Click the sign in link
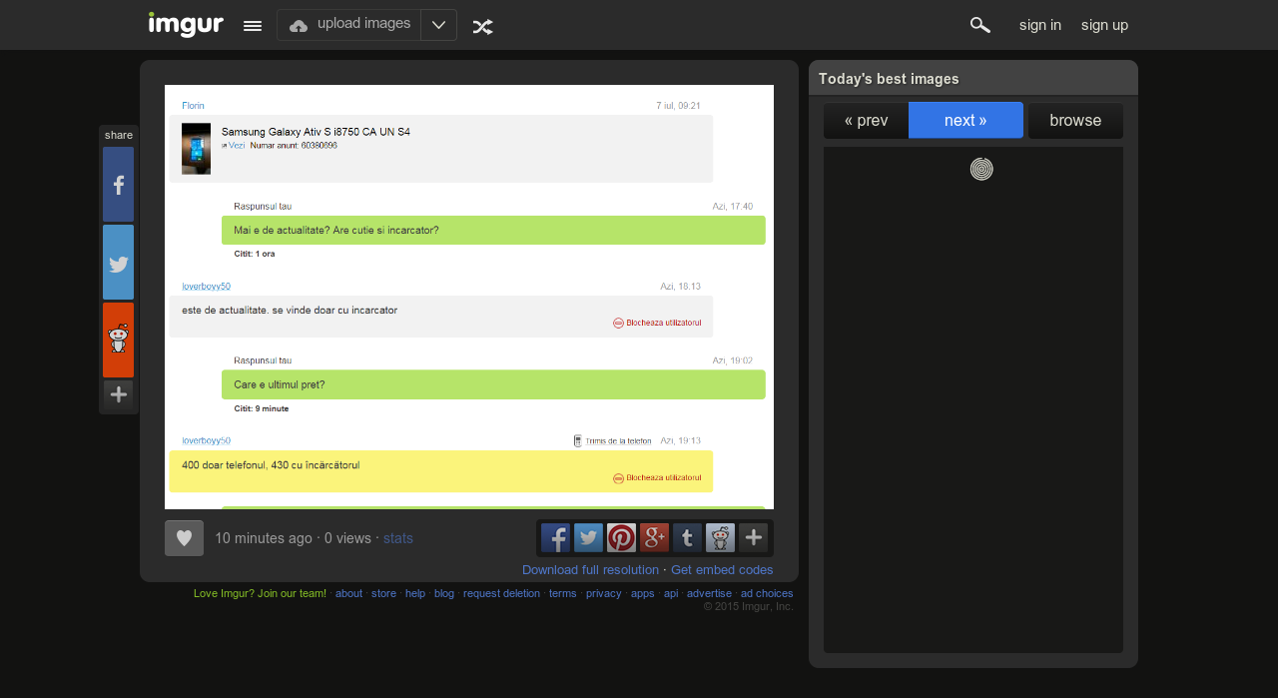 (x=1040, y=25)
